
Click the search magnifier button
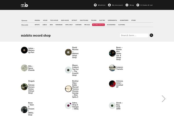click(x=151, y=35)
